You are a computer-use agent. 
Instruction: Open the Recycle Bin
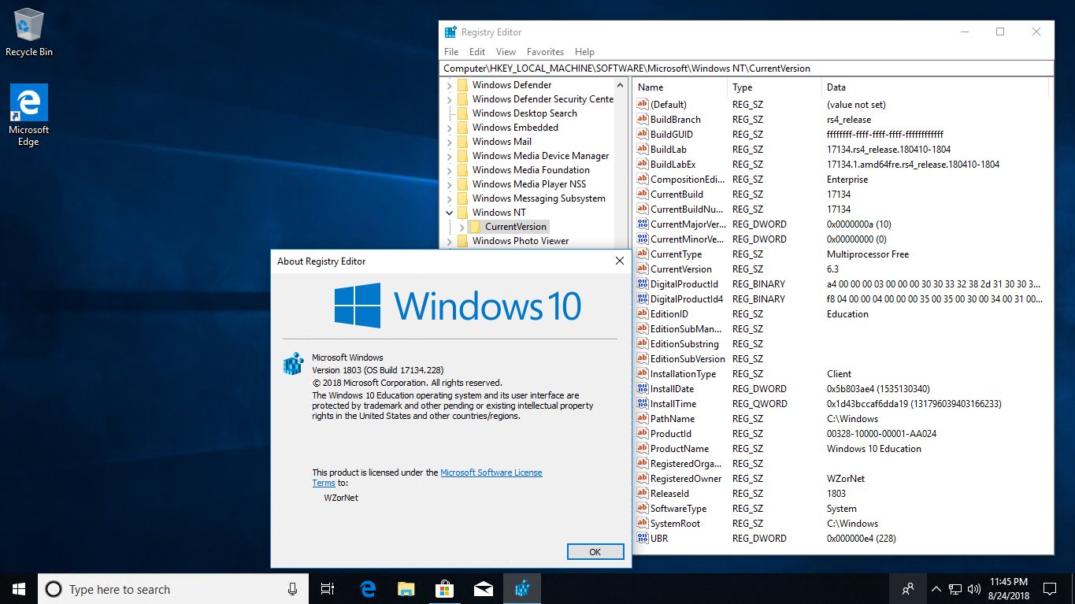point(28,24)
